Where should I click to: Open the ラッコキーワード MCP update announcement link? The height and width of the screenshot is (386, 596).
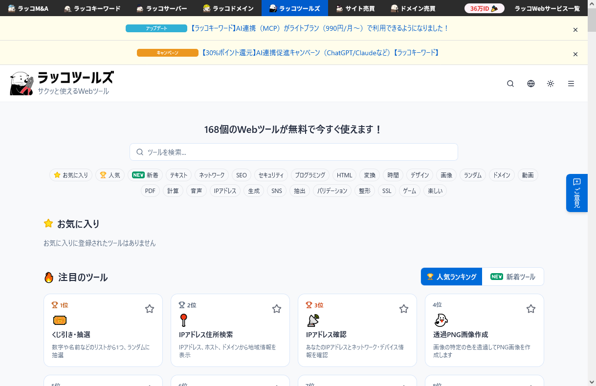[x=319, y=28]
